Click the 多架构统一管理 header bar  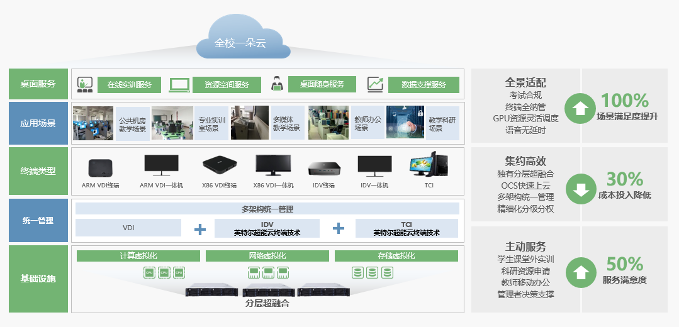[267, 209]
